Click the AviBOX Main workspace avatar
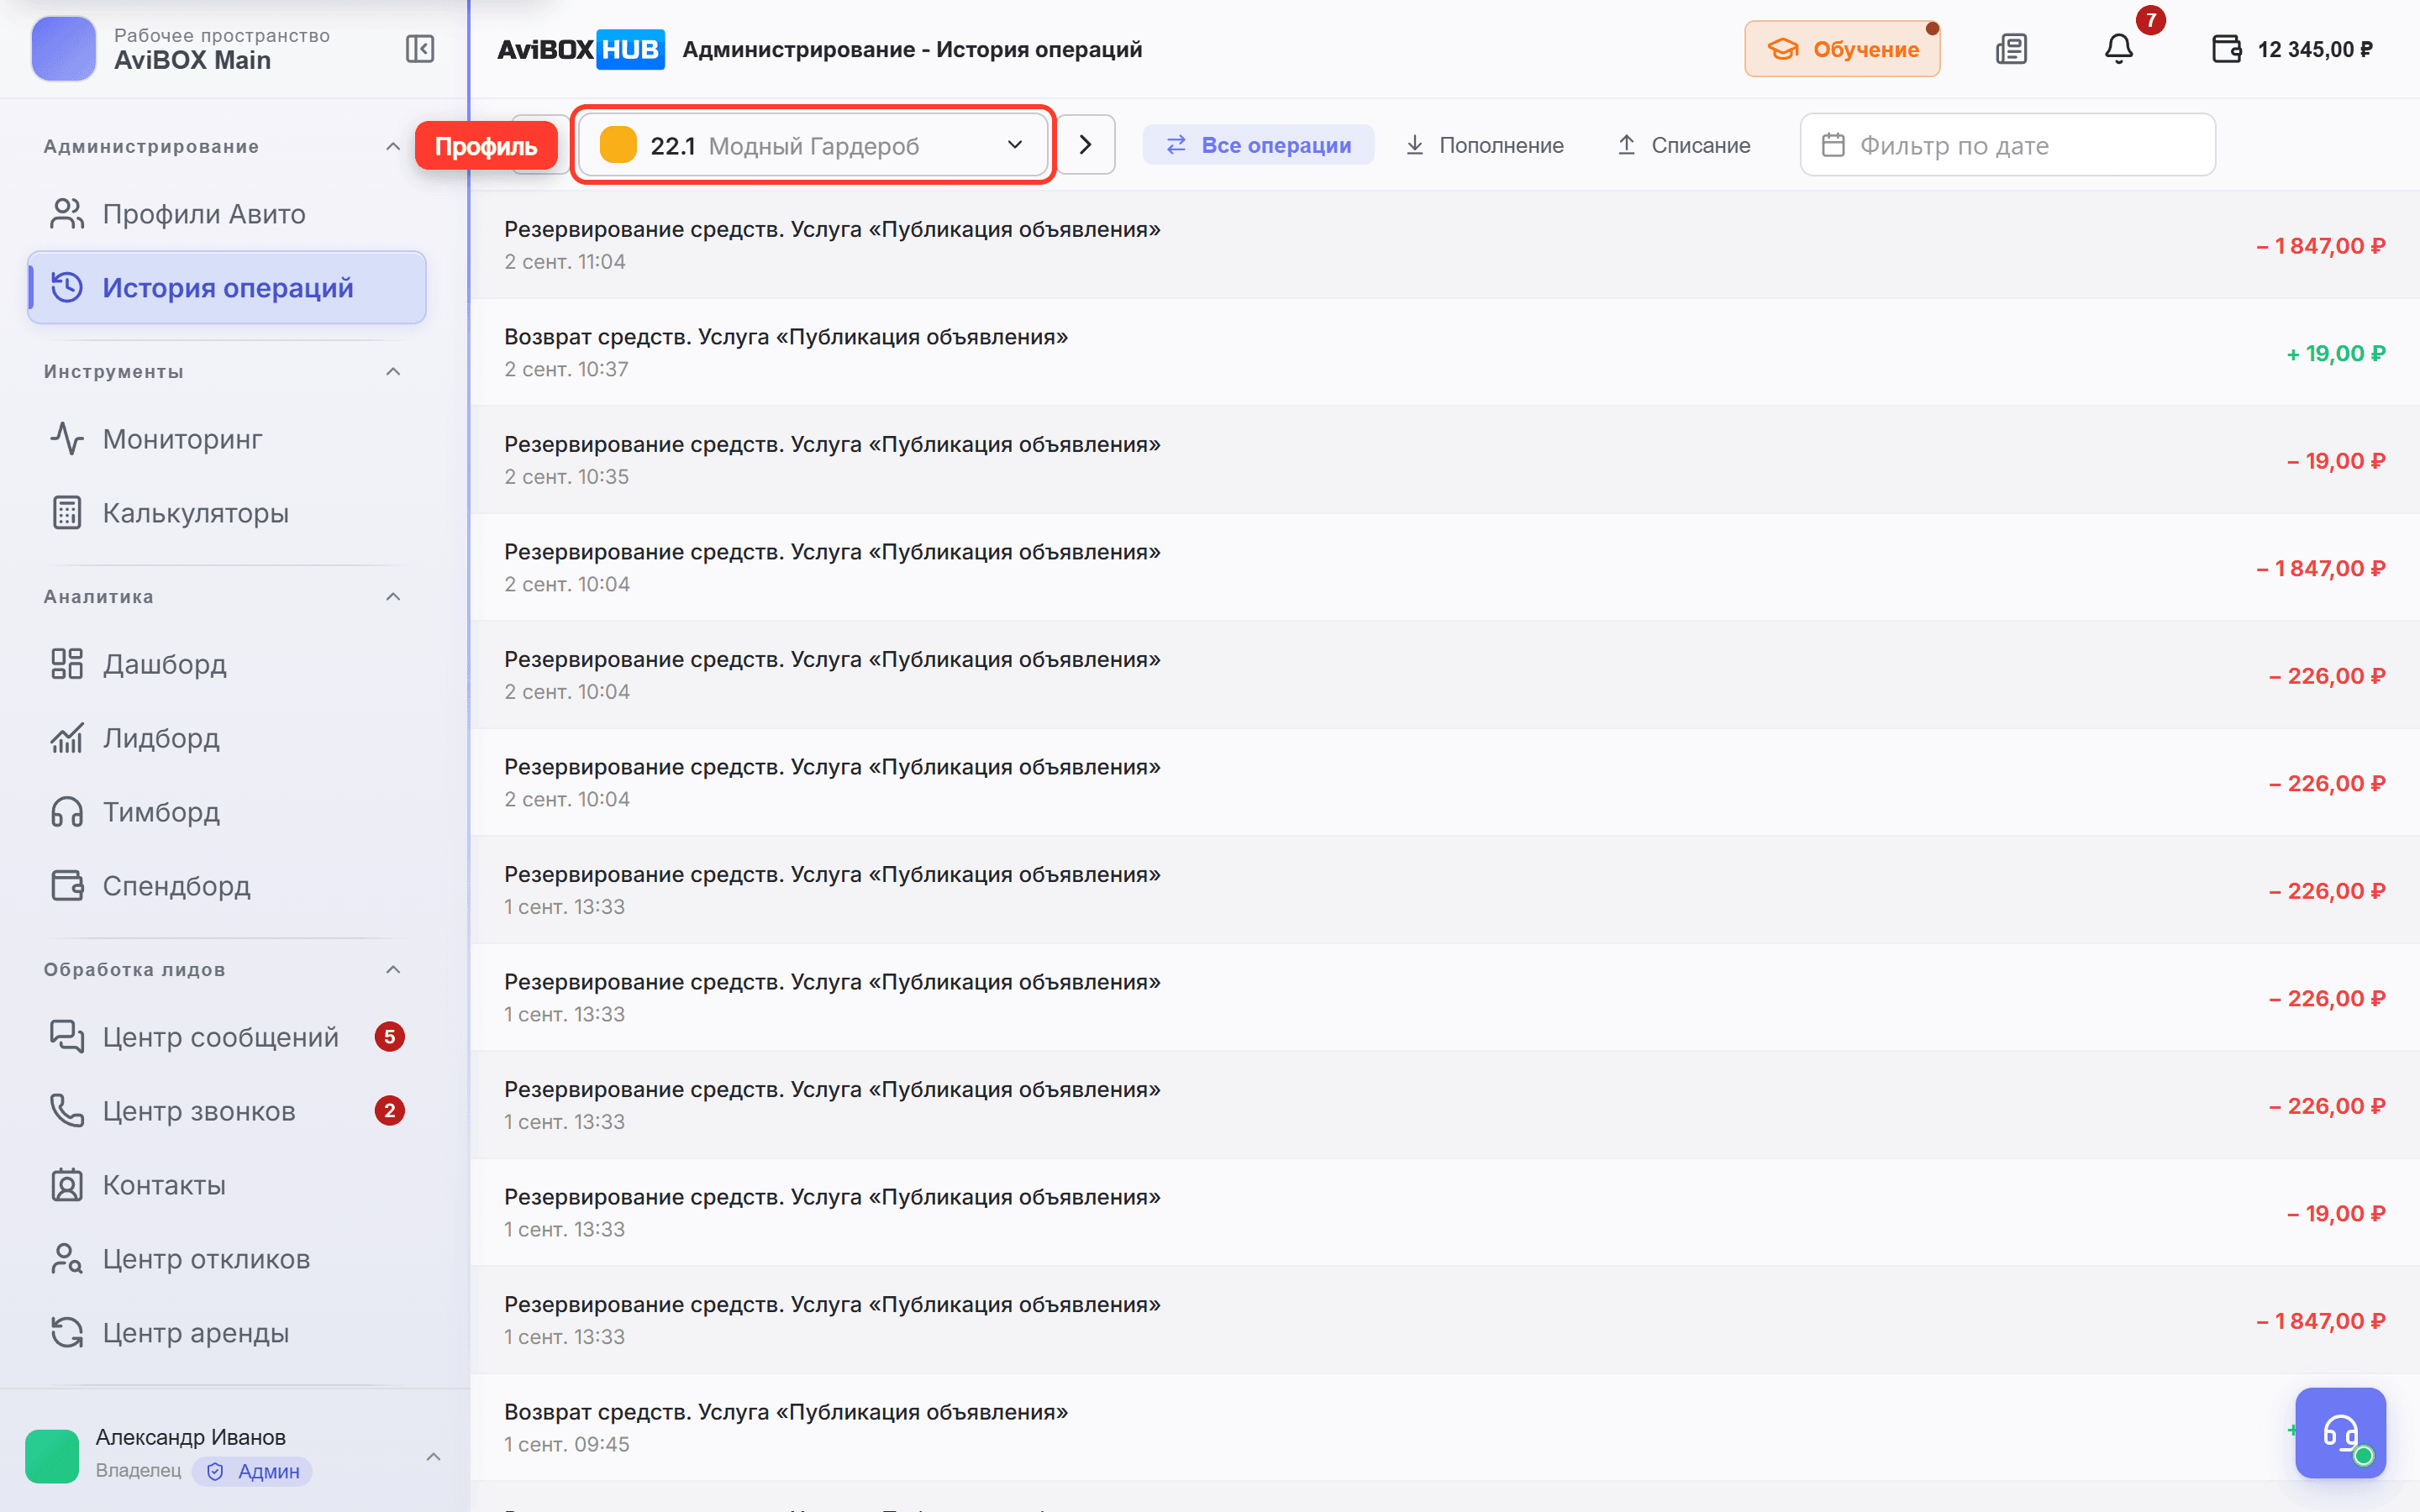 [x=63, y=49]
